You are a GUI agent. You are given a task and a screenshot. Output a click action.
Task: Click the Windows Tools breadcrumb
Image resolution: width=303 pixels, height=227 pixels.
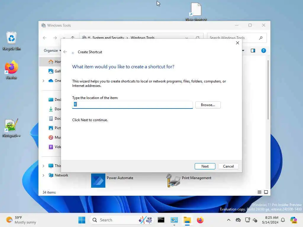tap(142, 38)
